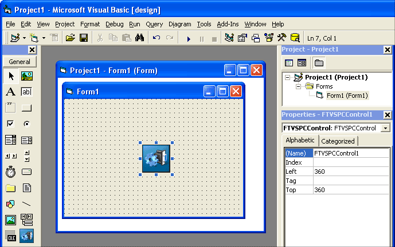Screen dimensions: 395x247
Task: Select the PictureBox control tool
Action: [x=27, y=76]
